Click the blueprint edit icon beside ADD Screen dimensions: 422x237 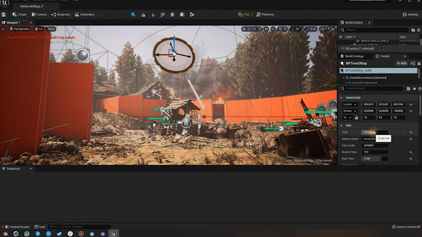coord(413,63)
